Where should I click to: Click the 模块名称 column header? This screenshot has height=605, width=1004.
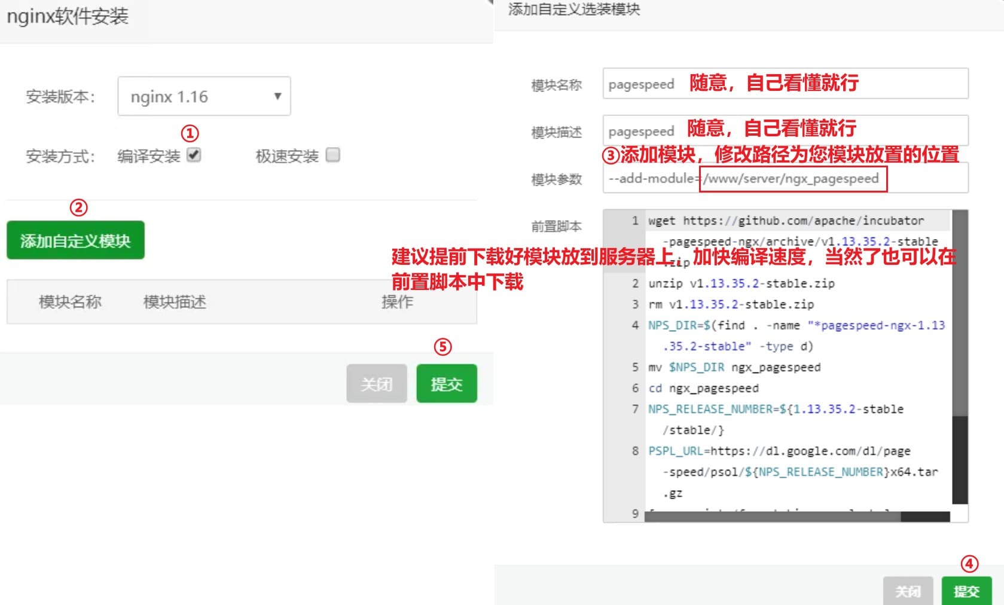coord(70,302)
